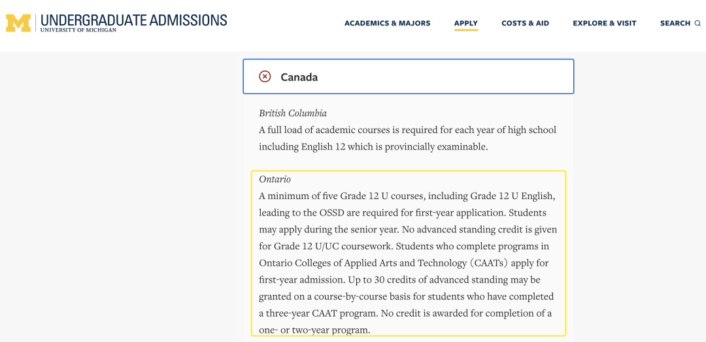This screenshot has height=342, width=706.
Task: Click the British Columbia requirements paragraph
Action: 407,138
